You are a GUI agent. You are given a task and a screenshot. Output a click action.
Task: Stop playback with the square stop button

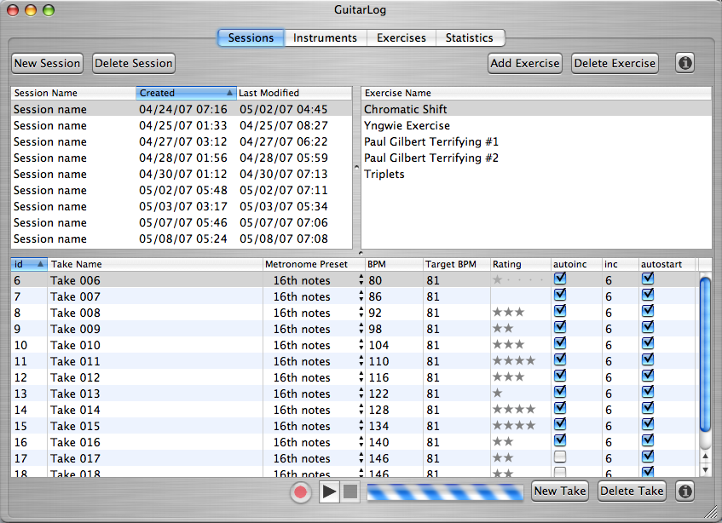[350, 491]
